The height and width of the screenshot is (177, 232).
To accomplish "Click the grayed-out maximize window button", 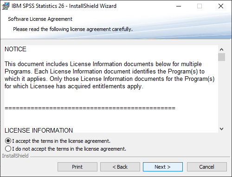I will tap(200, 6).
